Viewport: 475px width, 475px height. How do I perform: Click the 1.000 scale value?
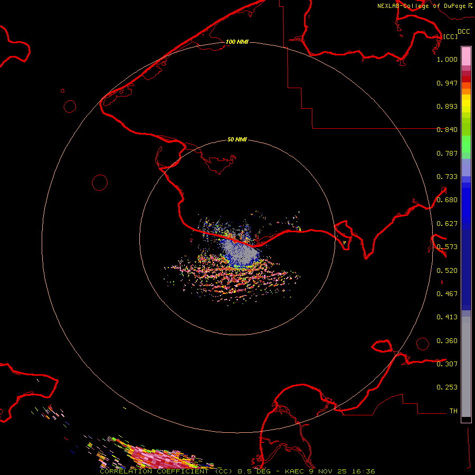tap(447, 59)
